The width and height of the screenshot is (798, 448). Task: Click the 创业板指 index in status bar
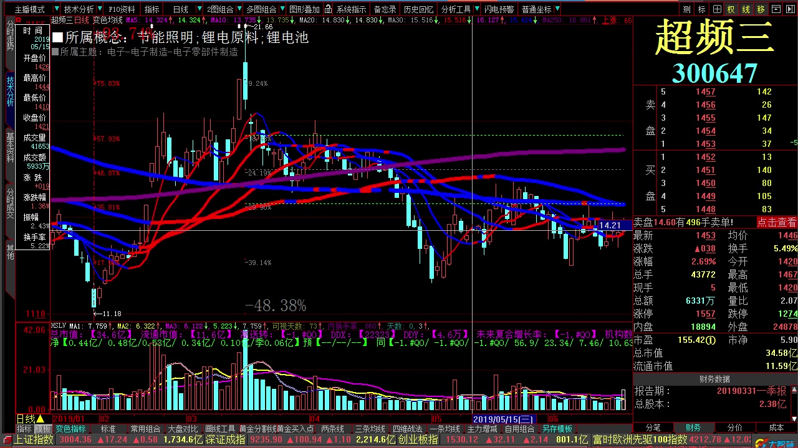click(419, 440)
